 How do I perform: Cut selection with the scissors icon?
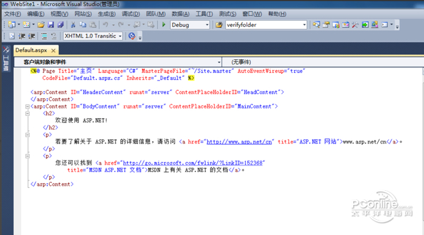73,25
